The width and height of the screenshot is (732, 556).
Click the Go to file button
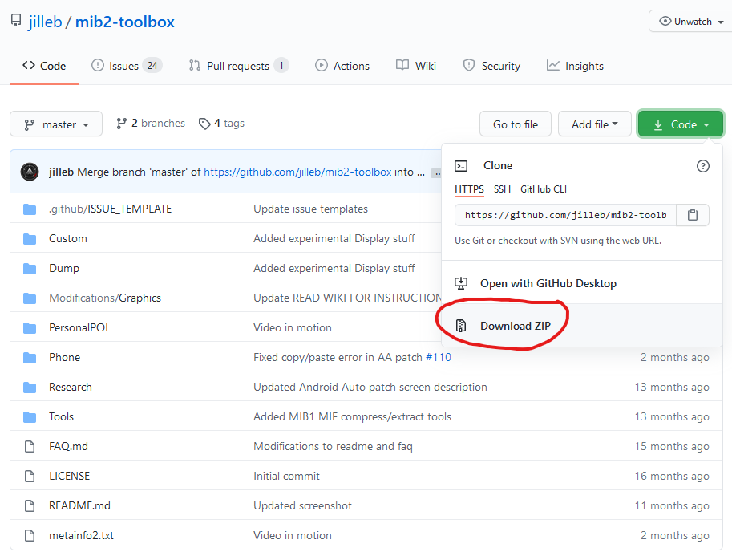[515, 124]
